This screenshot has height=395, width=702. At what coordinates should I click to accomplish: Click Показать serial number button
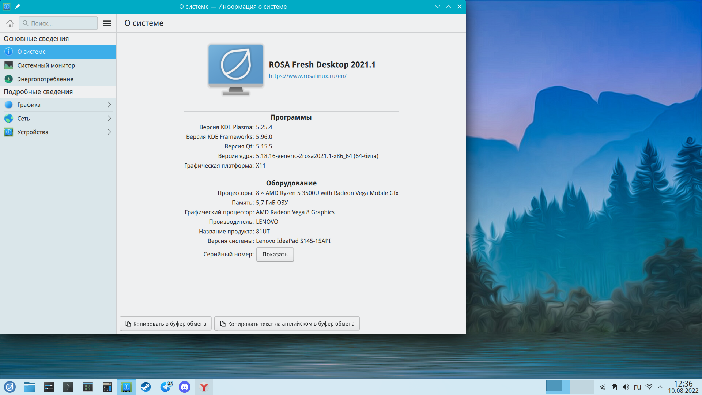275,255
